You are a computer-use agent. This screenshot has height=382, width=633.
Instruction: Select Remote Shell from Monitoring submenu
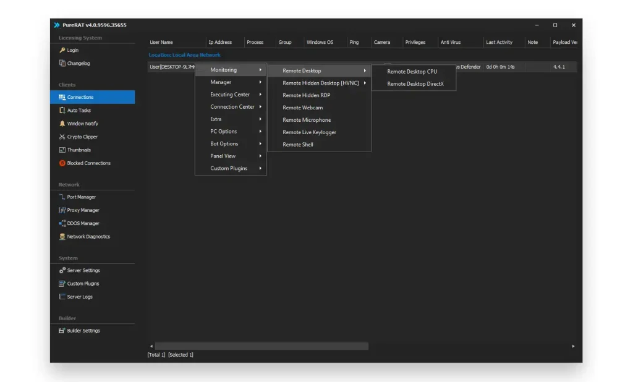click(x=298, y=145)
